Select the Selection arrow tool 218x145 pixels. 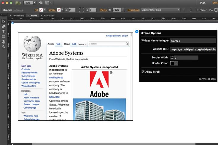[x=4, y=21]
